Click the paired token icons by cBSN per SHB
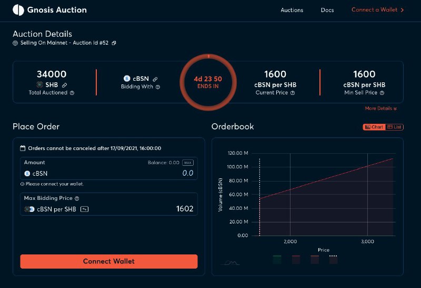 (29, 209)
